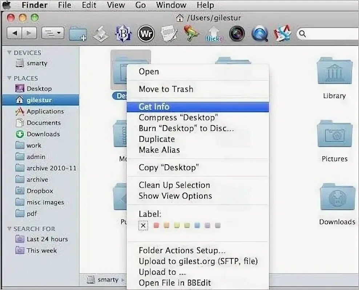Screen dimensions: 359x290
Task: Choose Clean Up Selection
Action: [198, 185]
